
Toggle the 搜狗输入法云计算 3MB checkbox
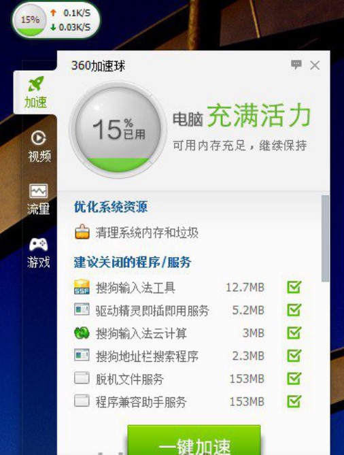click(294, 333)
